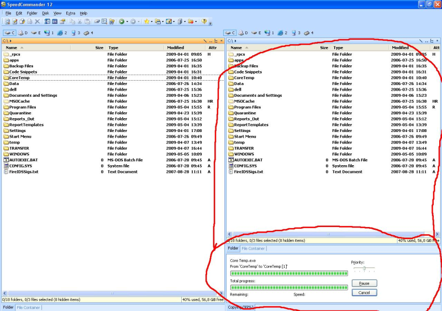This screenshot has height=311, width=442.
Task: Select drive D in the left panel drive bar
Action: tap(23, 33)
